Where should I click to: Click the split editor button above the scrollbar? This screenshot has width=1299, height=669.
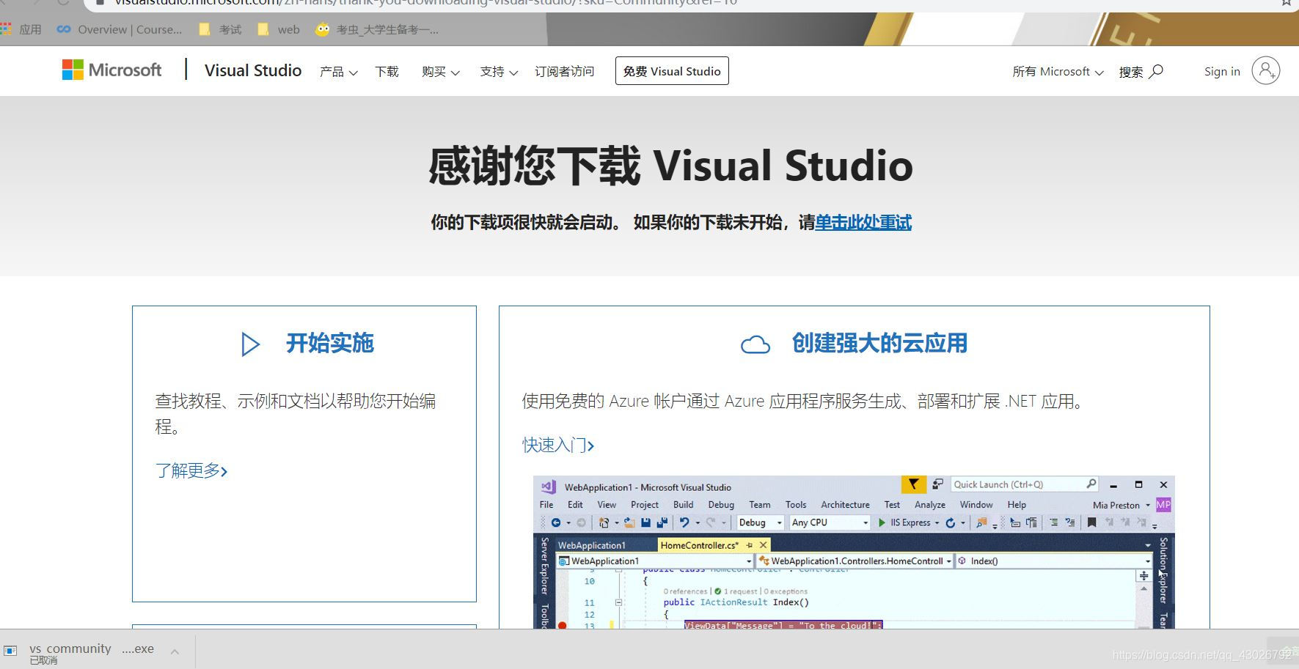coord(1144,576)
